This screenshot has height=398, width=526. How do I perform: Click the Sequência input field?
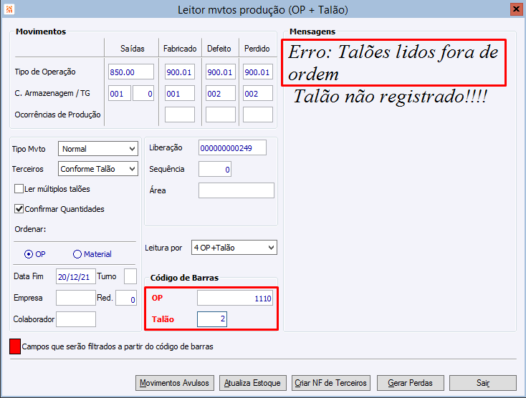215,169
